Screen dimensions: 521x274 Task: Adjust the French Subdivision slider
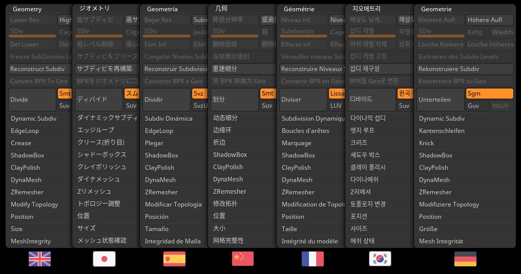303,32
